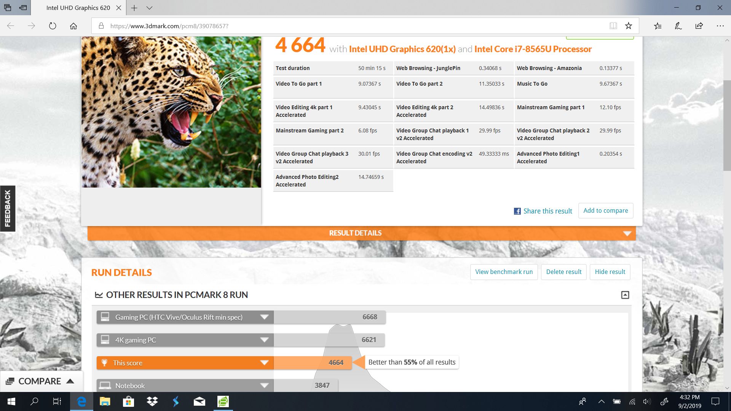Show tab previews chevron
The width and height of the screenshot is (731, 411).
coord(149,8)
